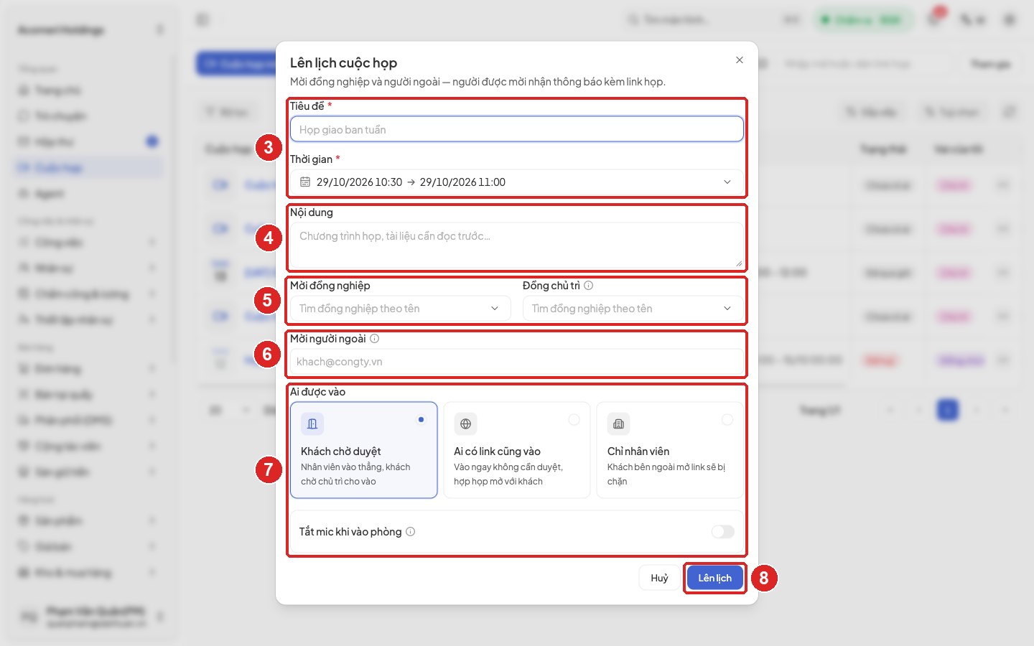Toggle the Tắt mic khi vào phòng switch
The height and width of the screenshot is (646, 1034).
tap(723, 532)
